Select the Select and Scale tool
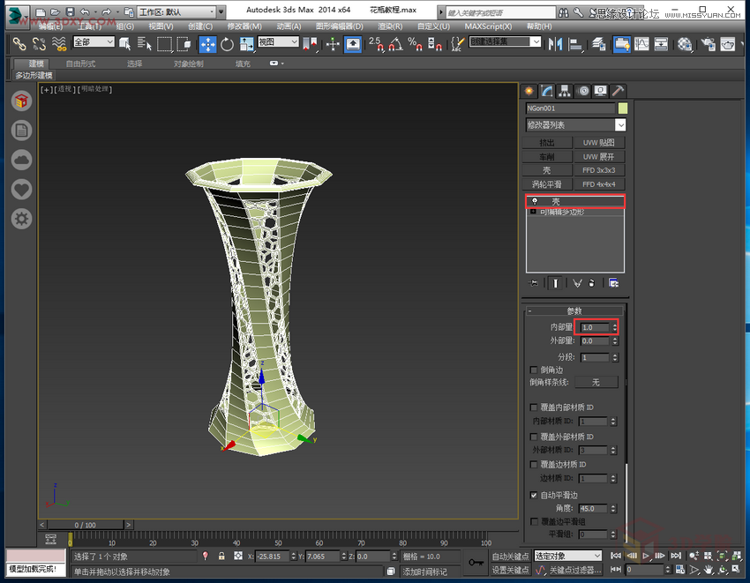The height and width of the screenshot is (583, 750). [x=247, y=45]
